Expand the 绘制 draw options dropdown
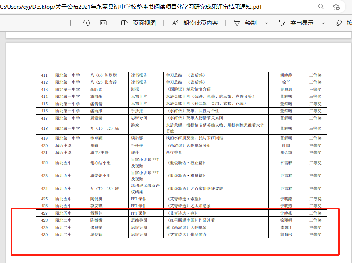The width and height of the screenshot is (352, 263). pos(267,23)
